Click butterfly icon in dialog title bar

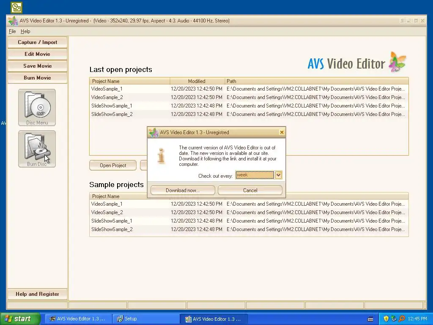[153, 132]
